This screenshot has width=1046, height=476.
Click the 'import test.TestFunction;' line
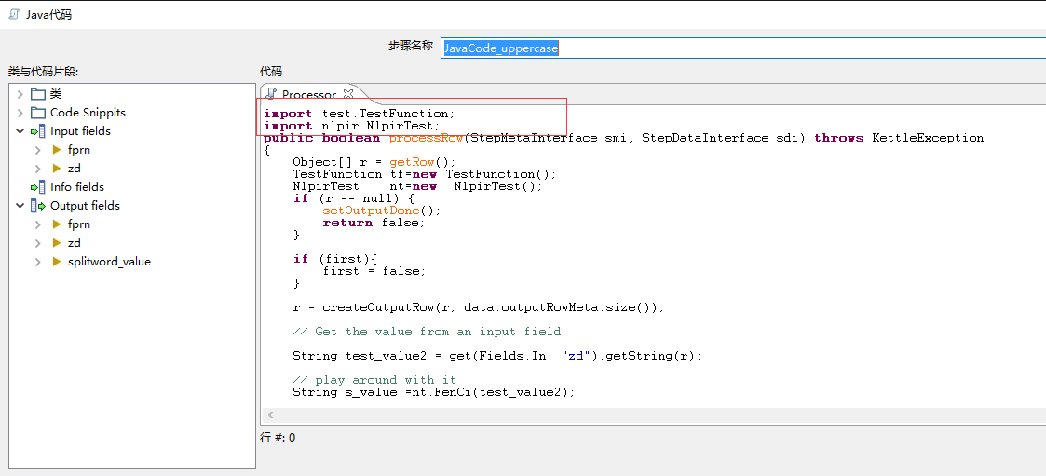point(359,114)
